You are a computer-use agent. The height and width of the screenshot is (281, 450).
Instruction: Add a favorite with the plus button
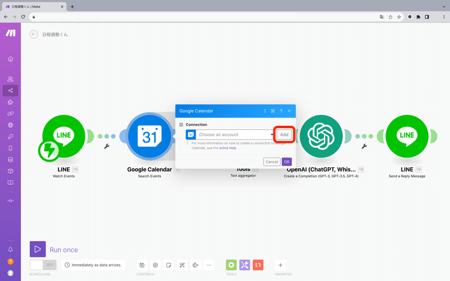click(x=280, y=265)
